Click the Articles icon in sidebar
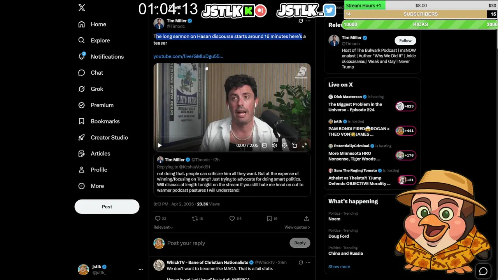498x280 pixels. click(81, 154)
